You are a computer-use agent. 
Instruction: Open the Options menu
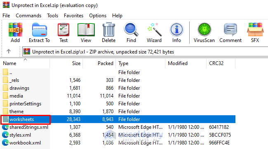click(98, 16)
